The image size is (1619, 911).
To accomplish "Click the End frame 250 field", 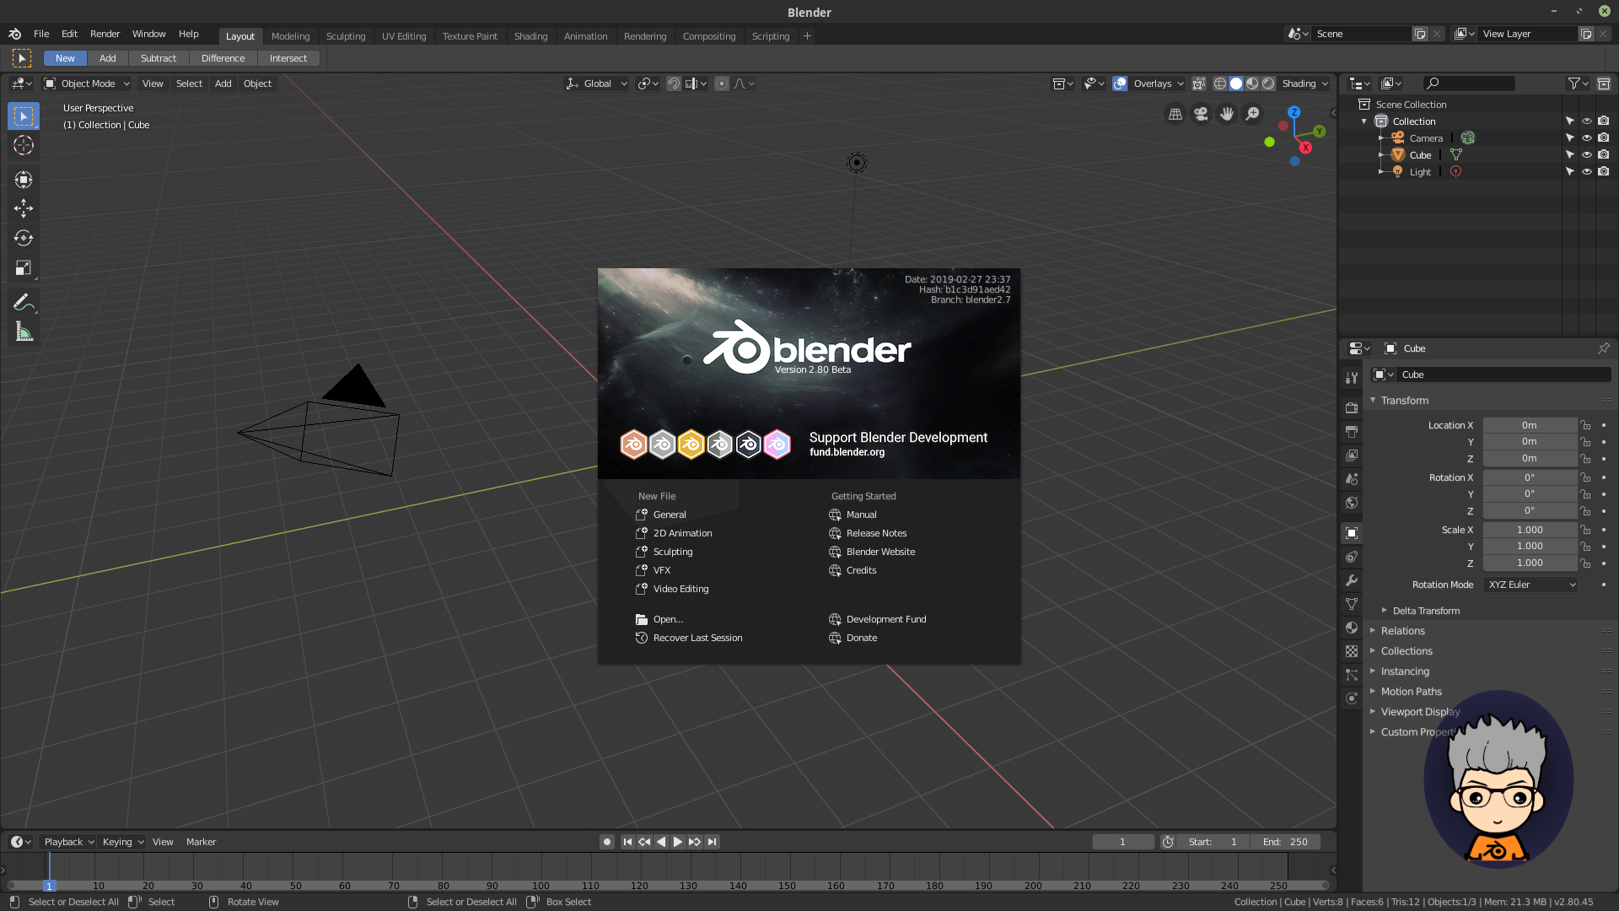I will coord(1286,842).
